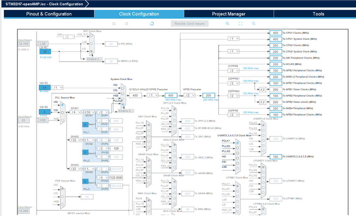Click Enable CSS button below System Clock Mux
Screen dimensions: 356x216
tap(125, 111)
